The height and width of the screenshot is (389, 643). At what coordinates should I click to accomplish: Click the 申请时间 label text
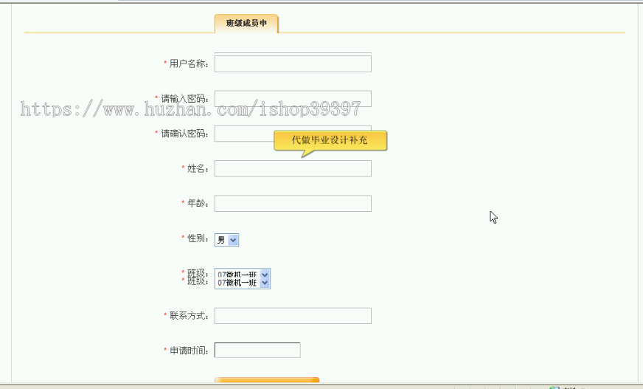click(x=189, y=351)
